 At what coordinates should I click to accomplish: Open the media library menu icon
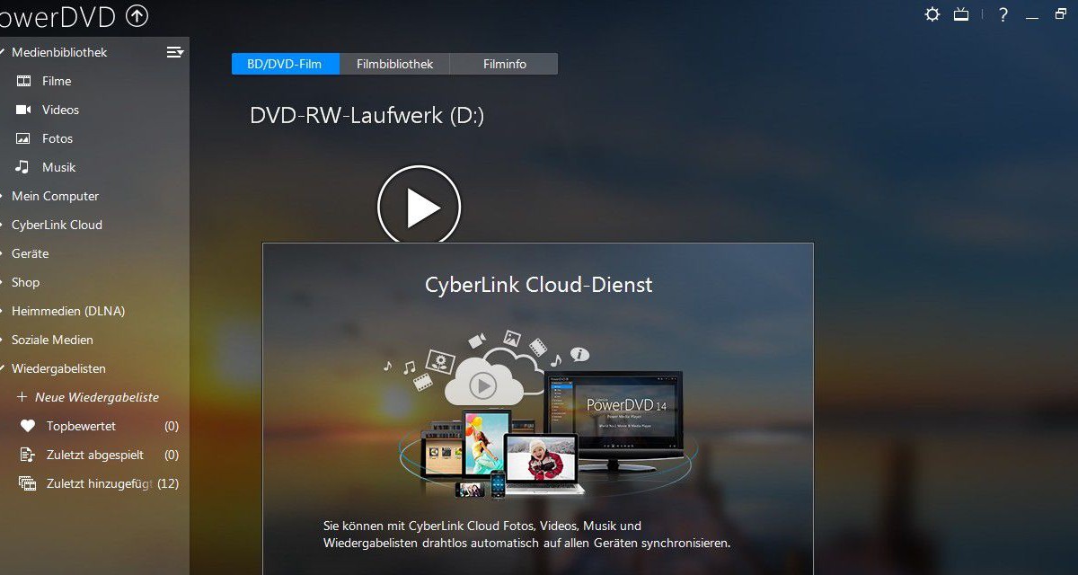[x=175, y=52]
